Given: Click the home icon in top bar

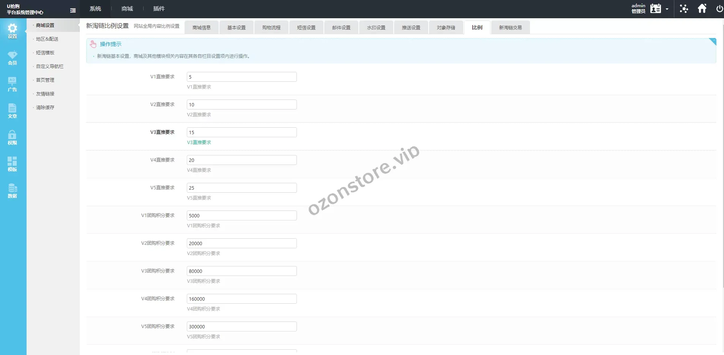Looking at the screenshot, I should click(702, 9).
